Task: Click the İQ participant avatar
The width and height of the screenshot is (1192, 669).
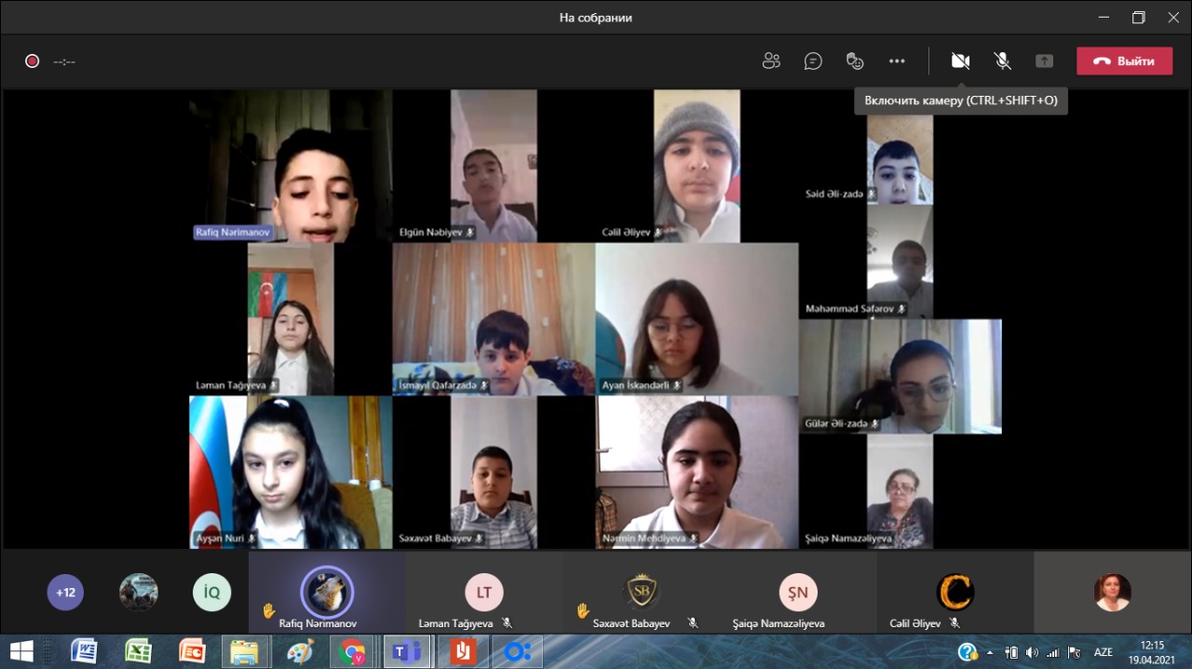Action: [x=211, y=592]
